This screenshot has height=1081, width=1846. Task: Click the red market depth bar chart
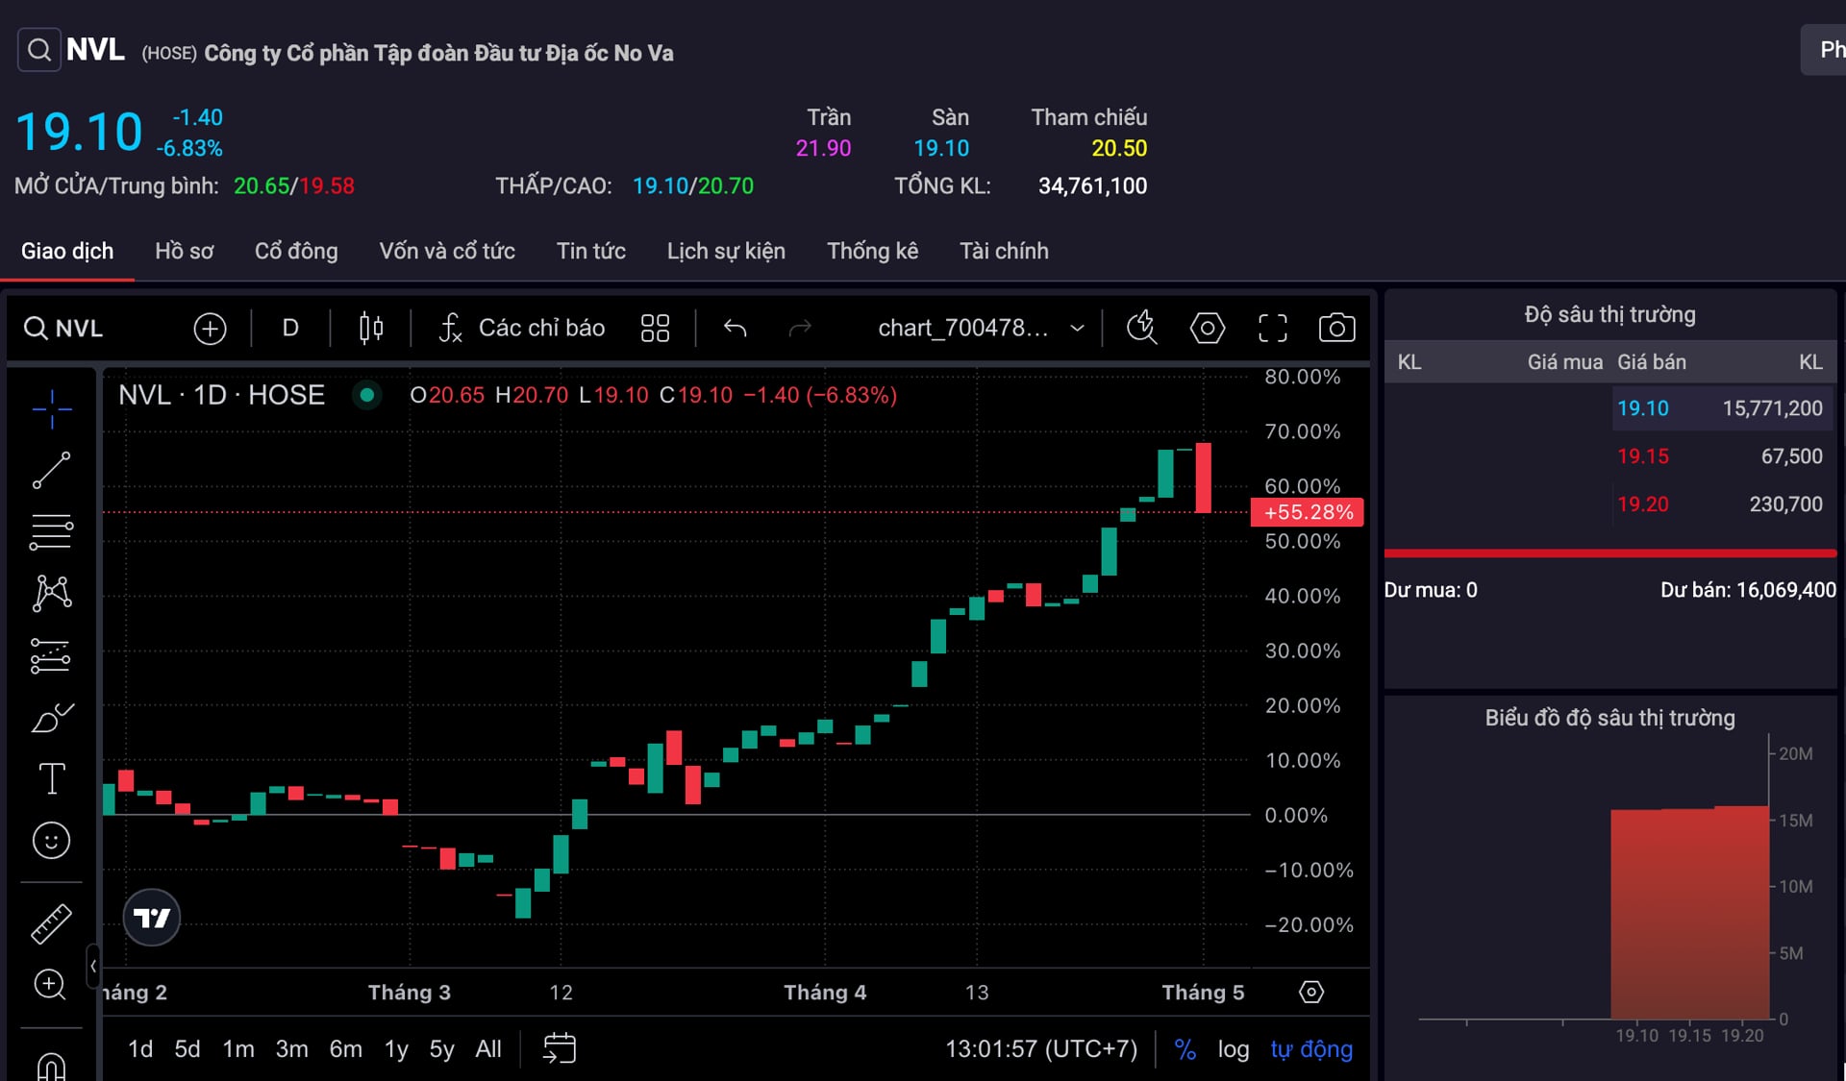pos(1690,913)
